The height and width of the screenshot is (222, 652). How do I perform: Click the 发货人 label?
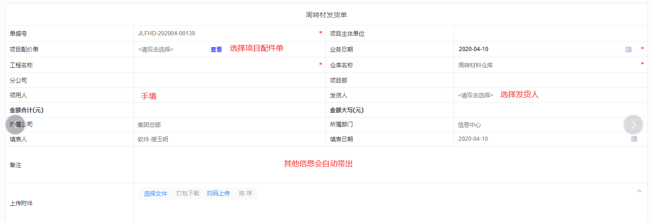pyautogui.click(x=338, y=95)
